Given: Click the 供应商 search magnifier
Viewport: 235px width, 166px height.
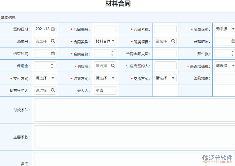Looking at the screenshot, I should point(113,66).
